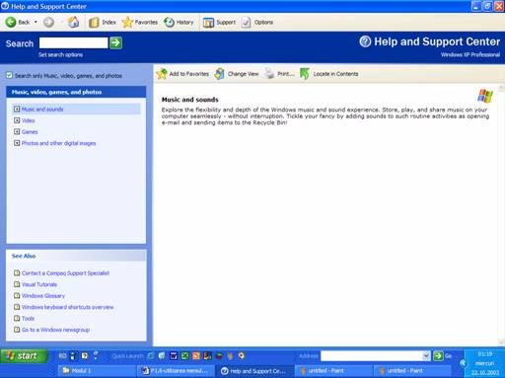505x378 pixels.
Task: Click Locate in Contents button
Action: coord(329,74)
